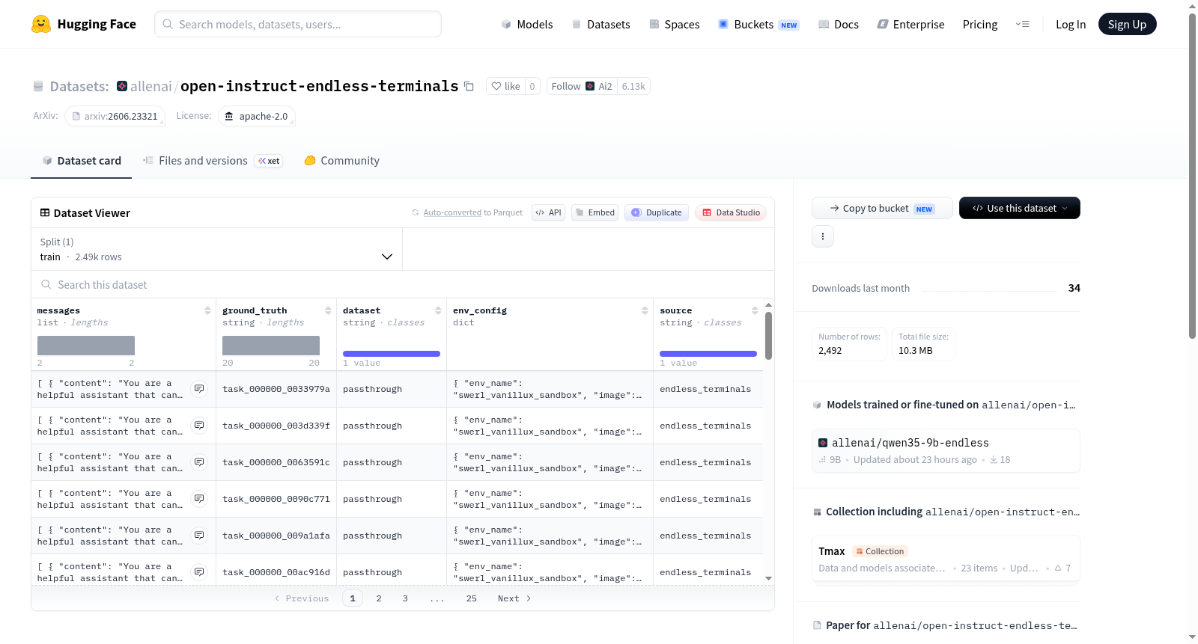Click the Embed button
This screenshot has width=1198, height=644.
(595, 212)
